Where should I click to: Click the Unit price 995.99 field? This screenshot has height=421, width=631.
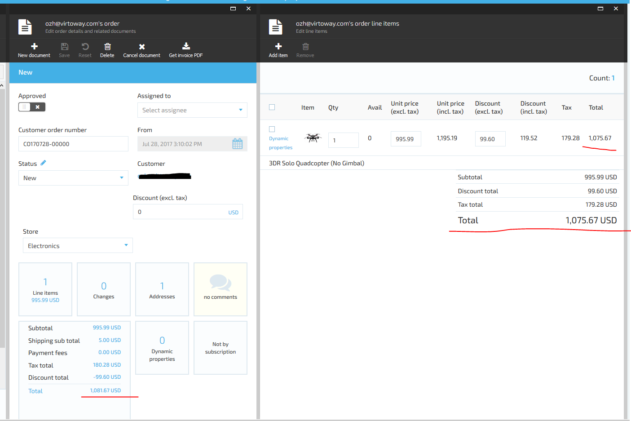[x=406, y=139]
